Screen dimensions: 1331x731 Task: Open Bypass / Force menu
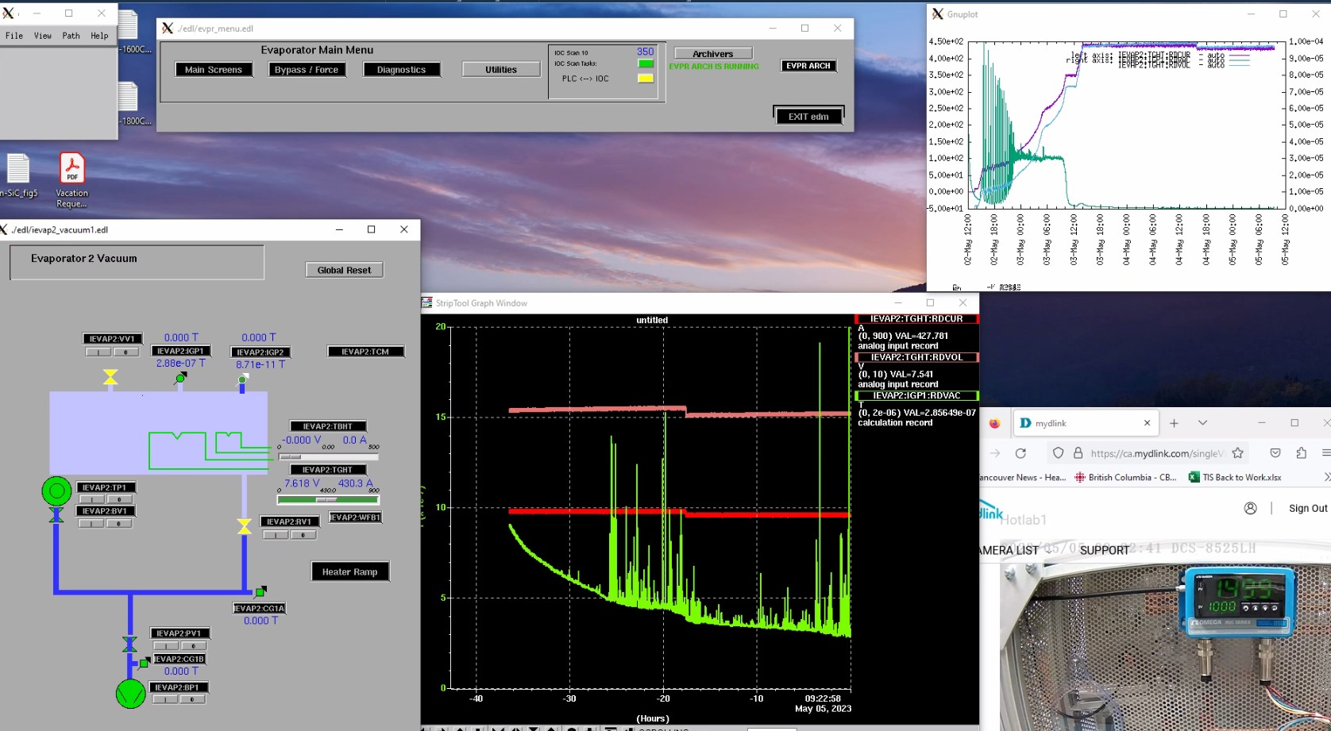click(307, 70)
